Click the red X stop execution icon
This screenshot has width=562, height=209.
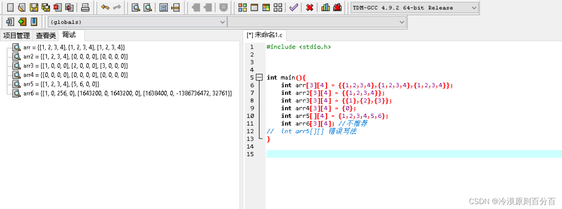(310, 7)
